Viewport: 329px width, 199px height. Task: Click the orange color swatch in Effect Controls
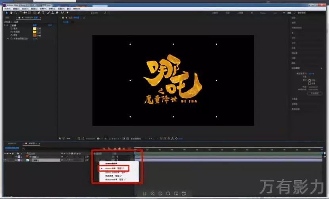(34, 36)
